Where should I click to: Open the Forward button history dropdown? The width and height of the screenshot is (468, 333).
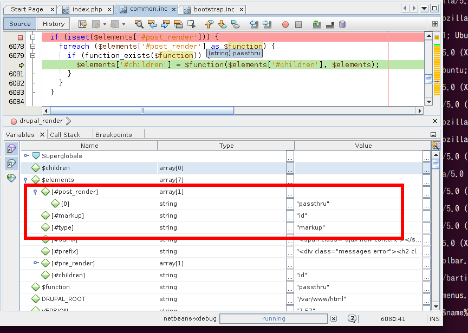tap(123, 24)
